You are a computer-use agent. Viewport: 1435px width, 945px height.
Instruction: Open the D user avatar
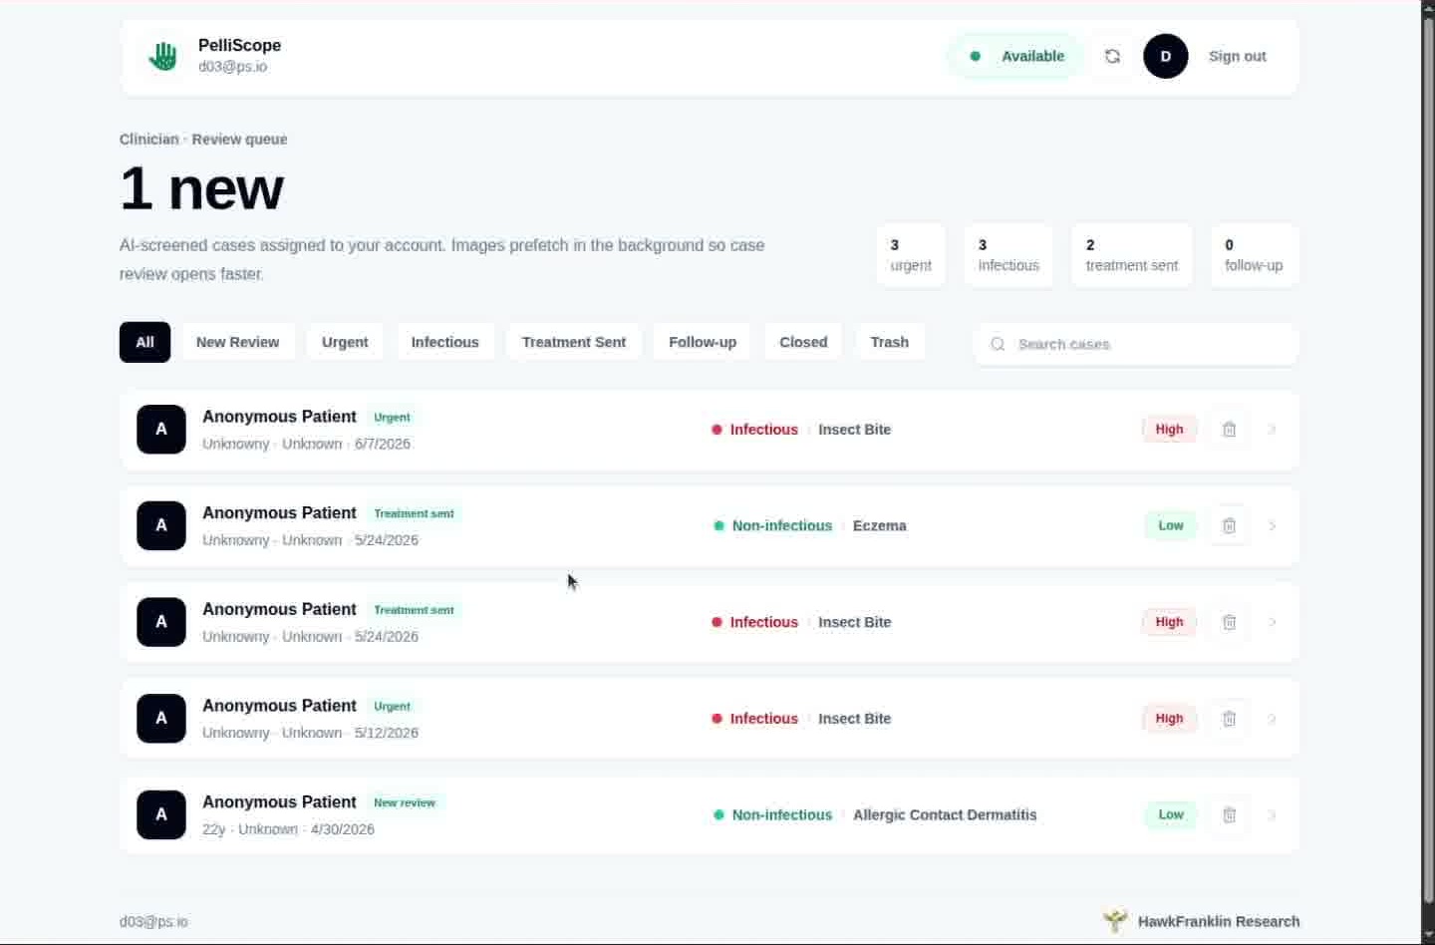click(x=1165, y=56)
